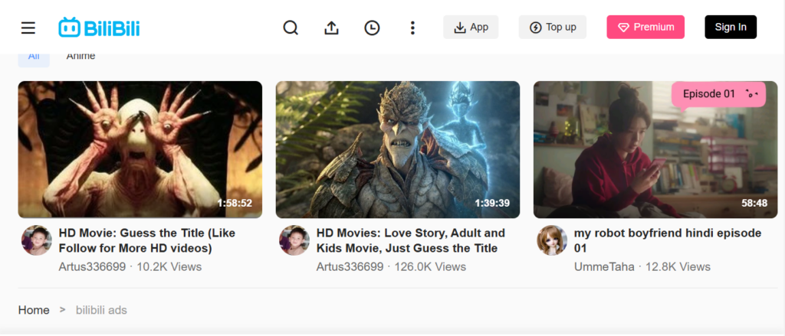The width and height of the screenshot is (785, 336).
Task: Click the 1:58:52 duration label
Action: point(235,204)
